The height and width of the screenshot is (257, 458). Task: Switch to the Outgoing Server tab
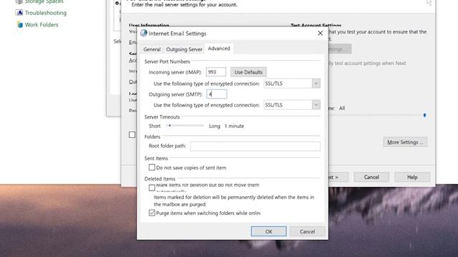(x=184, y=49)
